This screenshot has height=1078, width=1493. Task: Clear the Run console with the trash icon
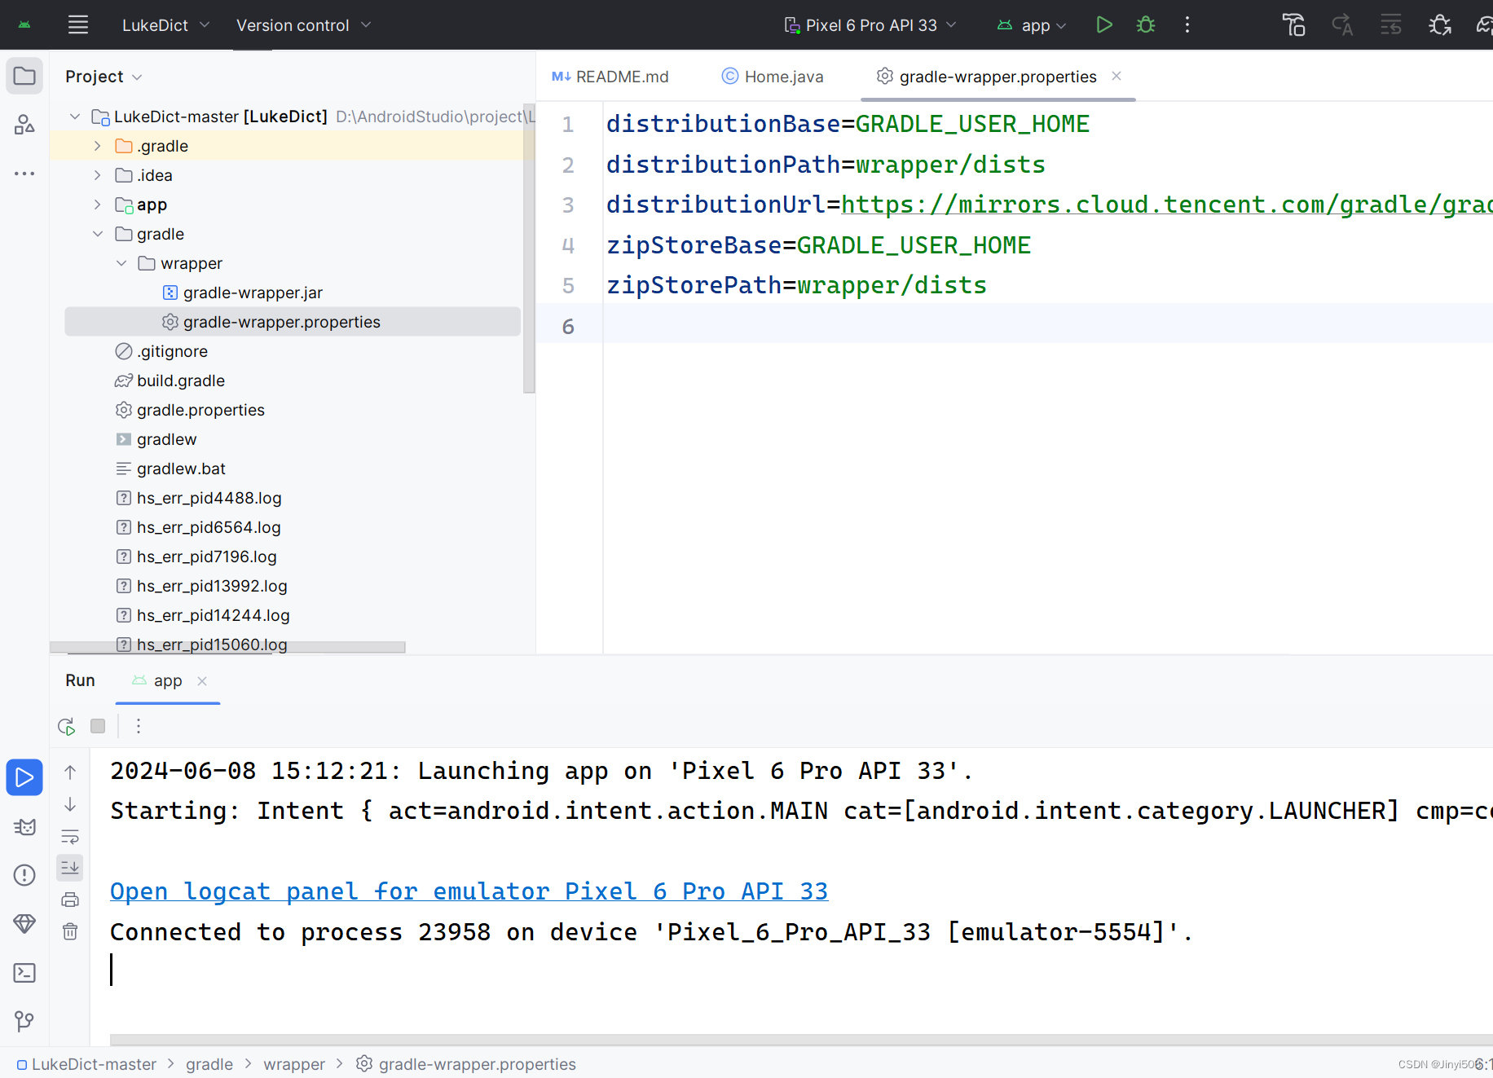coord(70,931)
